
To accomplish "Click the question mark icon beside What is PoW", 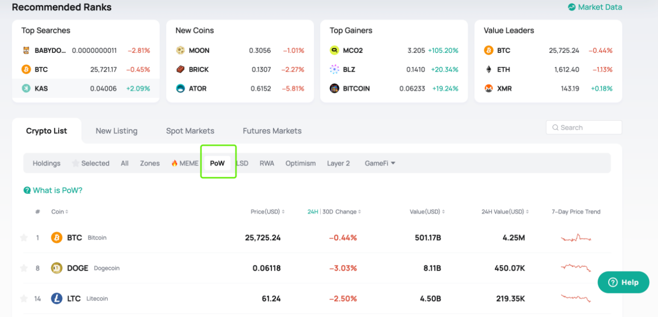I will tap(27, 191).
